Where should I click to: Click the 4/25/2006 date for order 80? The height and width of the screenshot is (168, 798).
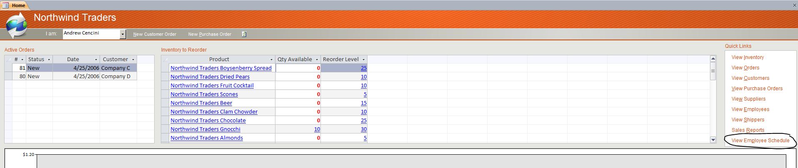(x=76, y=77)
